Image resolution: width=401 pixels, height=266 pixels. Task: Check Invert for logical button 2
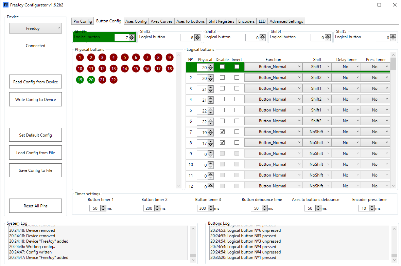click(237, 77)
